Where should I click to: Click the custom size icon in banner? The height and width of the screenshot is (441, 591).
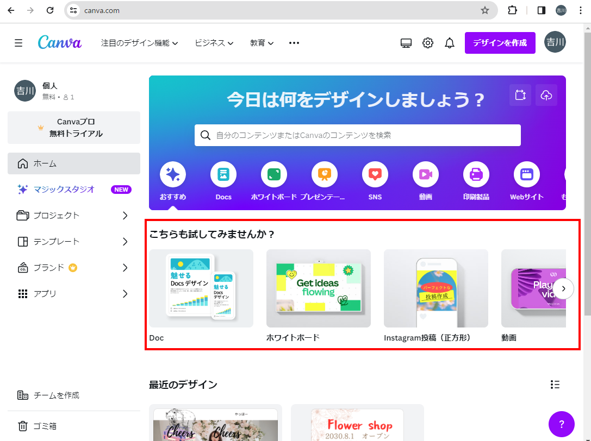[520, 95]
